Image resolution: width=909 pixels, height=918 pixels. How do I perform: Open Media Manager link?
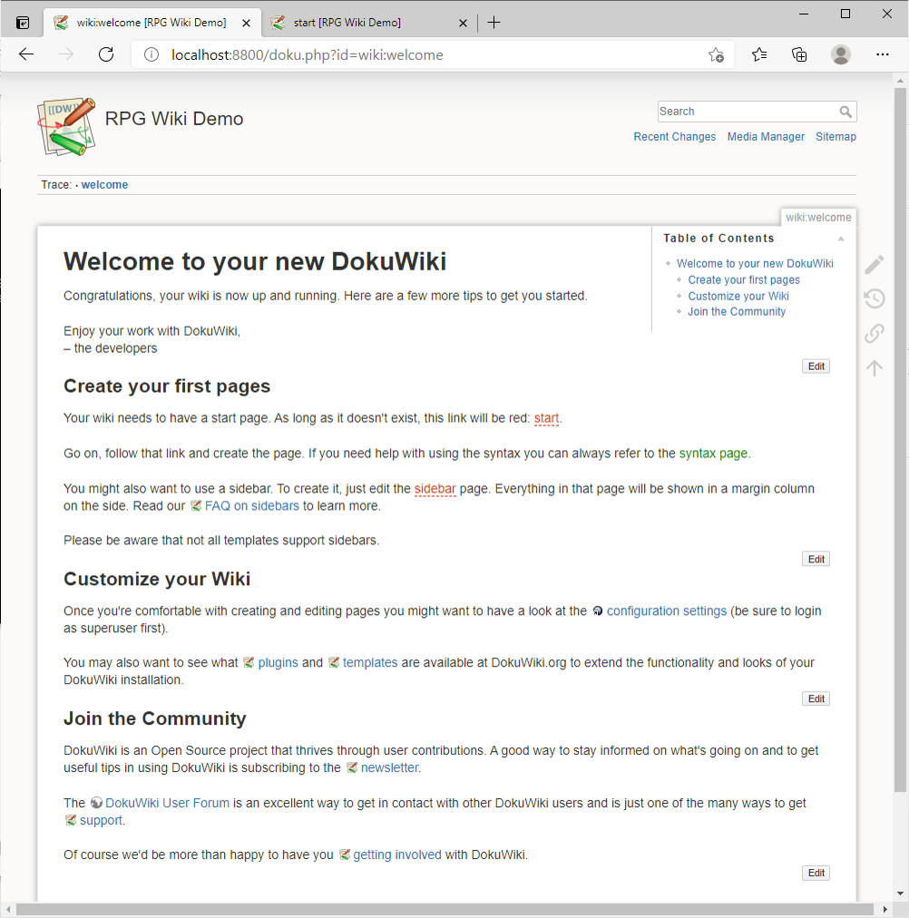766,136
